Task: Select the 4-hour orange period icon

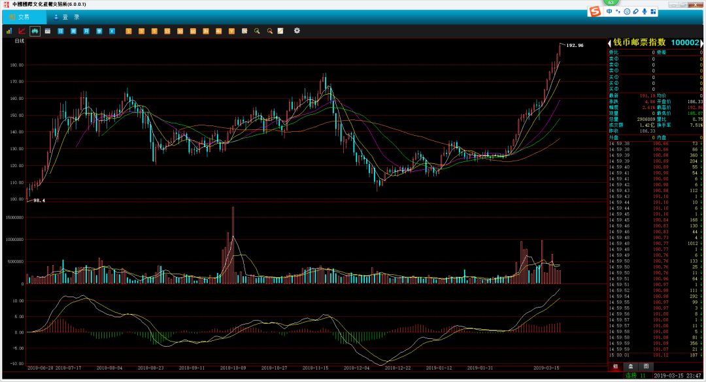Action: 218,31
